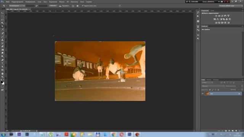Open status bar info arrow menu

click(37, 131)
